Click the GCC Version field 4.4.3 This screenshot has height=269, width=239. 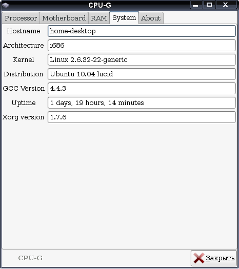[142, 88]
